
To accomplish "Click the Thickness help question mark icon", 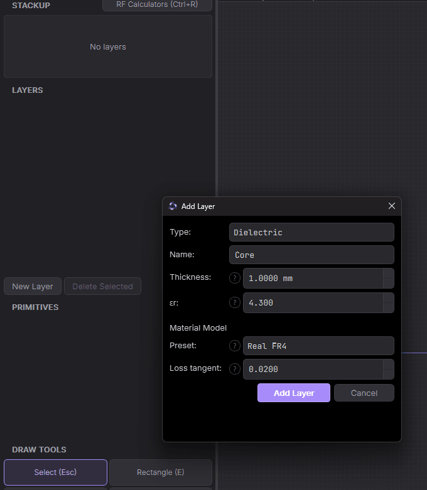I will click(235, 278).
